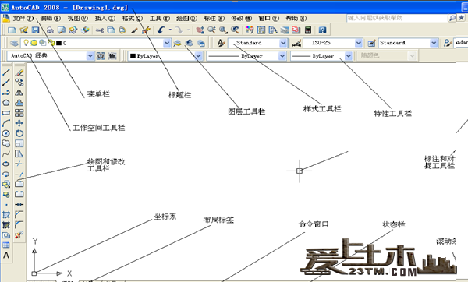Viewport: 468px width, 282px height.
Task: Open the 绘图 (Draw) menu
Action: pyautogui.click(x=187, y=19)
